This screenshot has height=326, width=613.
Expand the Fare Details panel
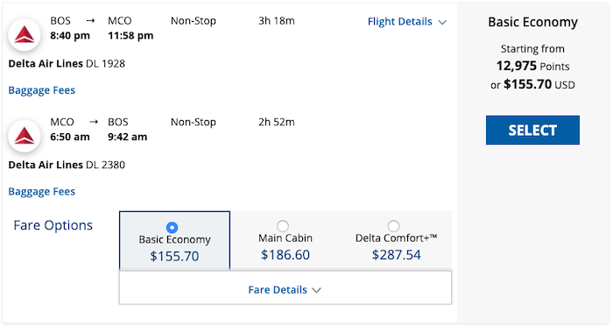coord(285,287)
